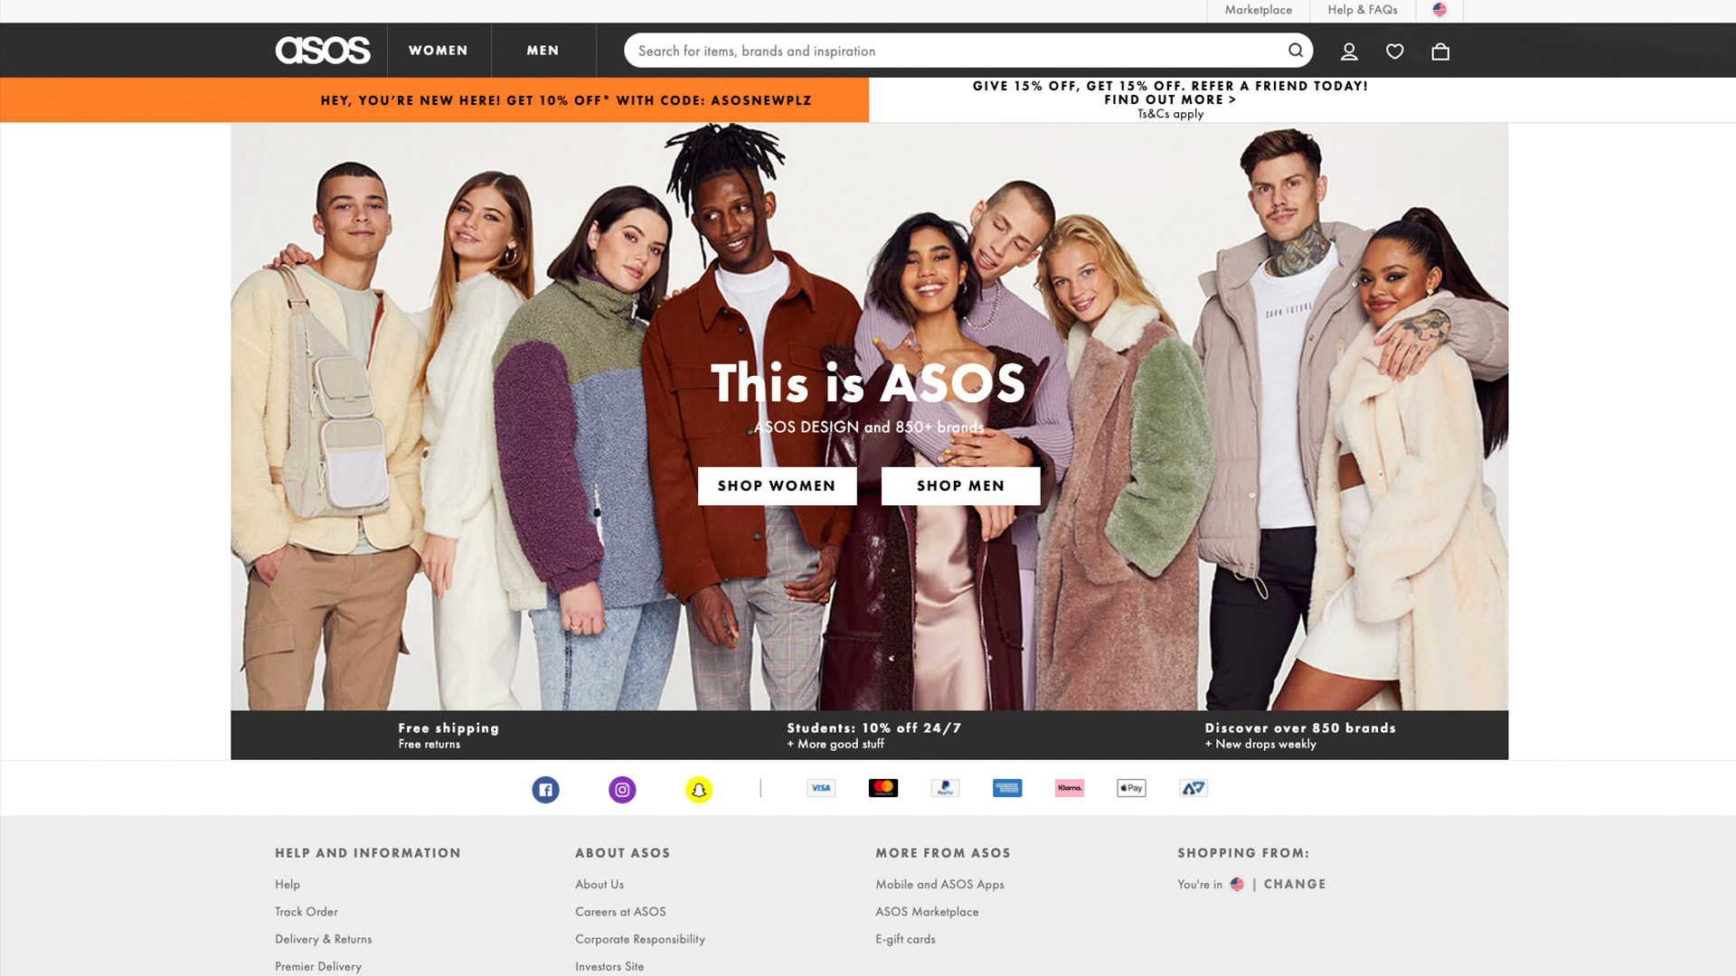Click the Klarna payment icon
The width and height of the screenshot is (1736, 976).
click(x=1069, y=786)
